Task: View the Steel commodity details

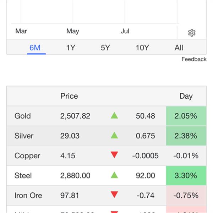Action: [x=23, y=175]
